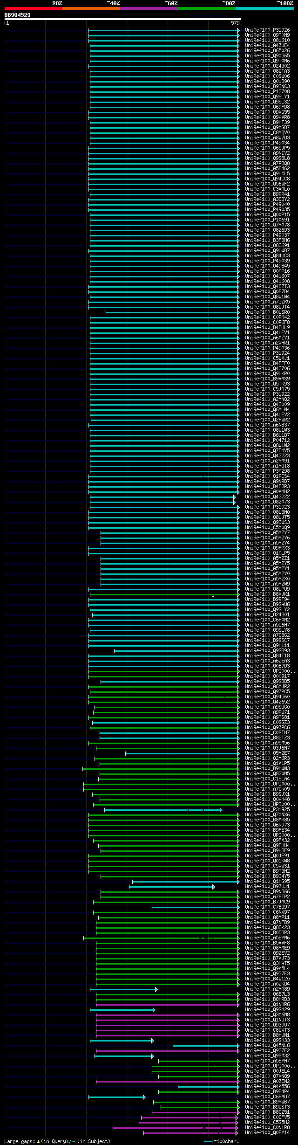Open hit UniRef100_Q9XG65
Image resolution: width=298 pixels, height=1145 pixels.
[x=267, y=55]
